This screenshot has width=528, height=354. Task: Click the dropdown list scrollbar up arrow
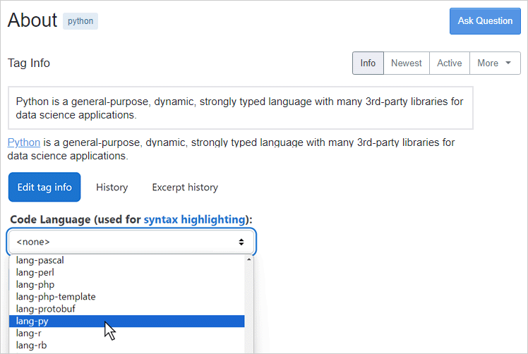pyautogui.click(x=248, y=260)
